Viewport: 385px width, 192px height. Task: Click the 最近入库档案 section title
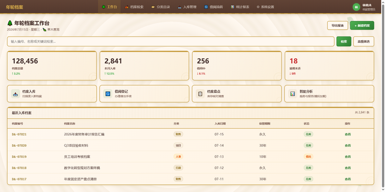coord(22,113)
